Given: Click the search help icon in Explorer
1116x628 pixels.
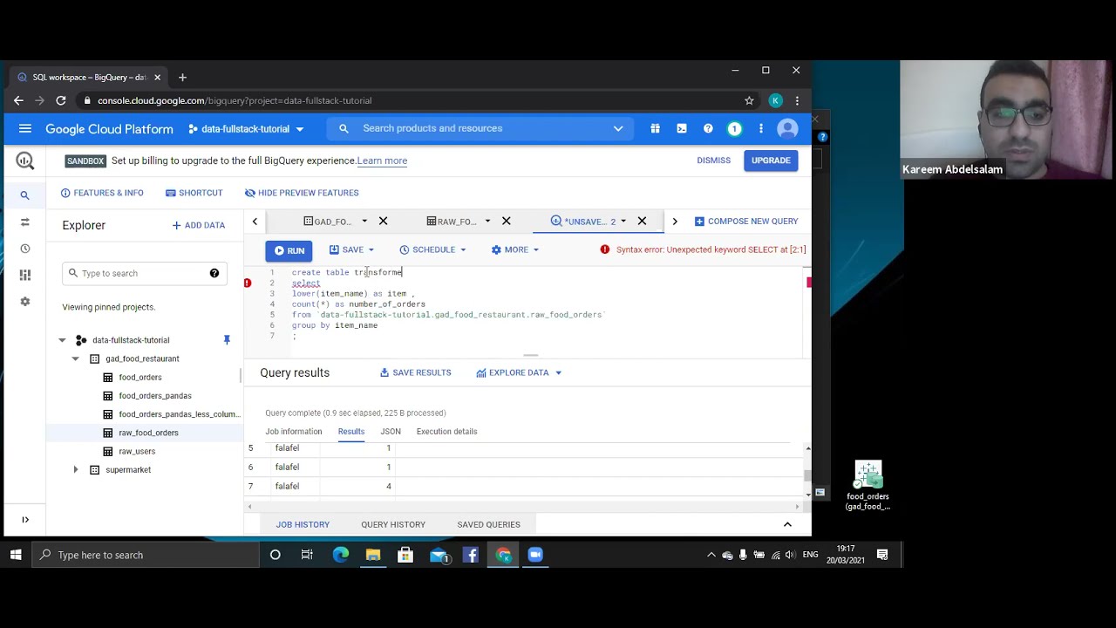Looking at the screenshot, I should tap(214, 273).
